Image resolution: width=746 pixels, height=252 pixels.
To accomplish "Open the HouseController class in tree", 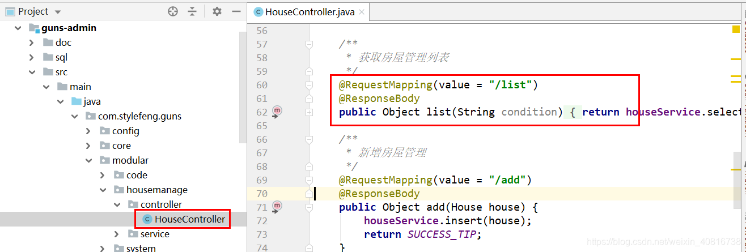I will [x=190, y=219].
